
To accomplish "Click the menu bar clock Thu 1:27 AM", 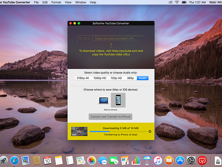I will 197,2.
